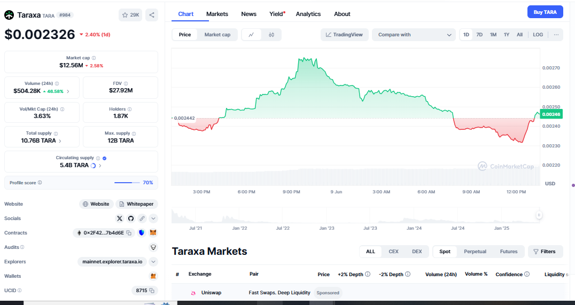
Task: Open Circulating supply details chevron
Action: point(100,166)
